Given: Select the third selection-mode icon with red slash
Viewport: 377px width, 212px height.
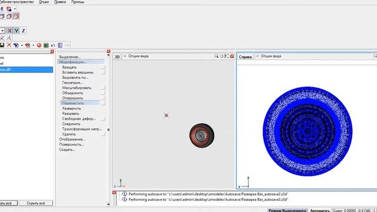Looking at the screenshot, I should pos(16,16).
